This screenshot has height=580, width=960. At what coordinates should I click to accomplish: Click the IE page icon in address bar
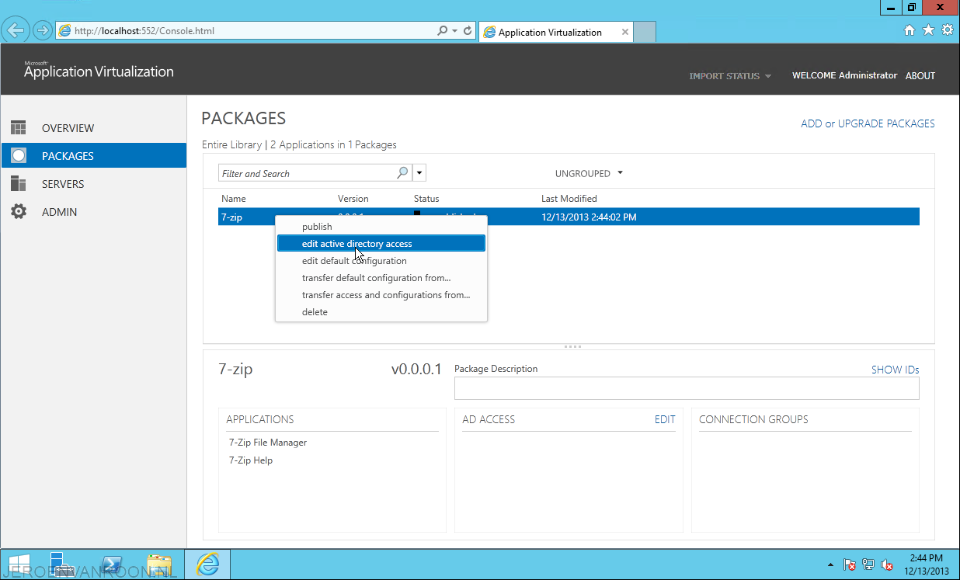[x=65, y=31]
